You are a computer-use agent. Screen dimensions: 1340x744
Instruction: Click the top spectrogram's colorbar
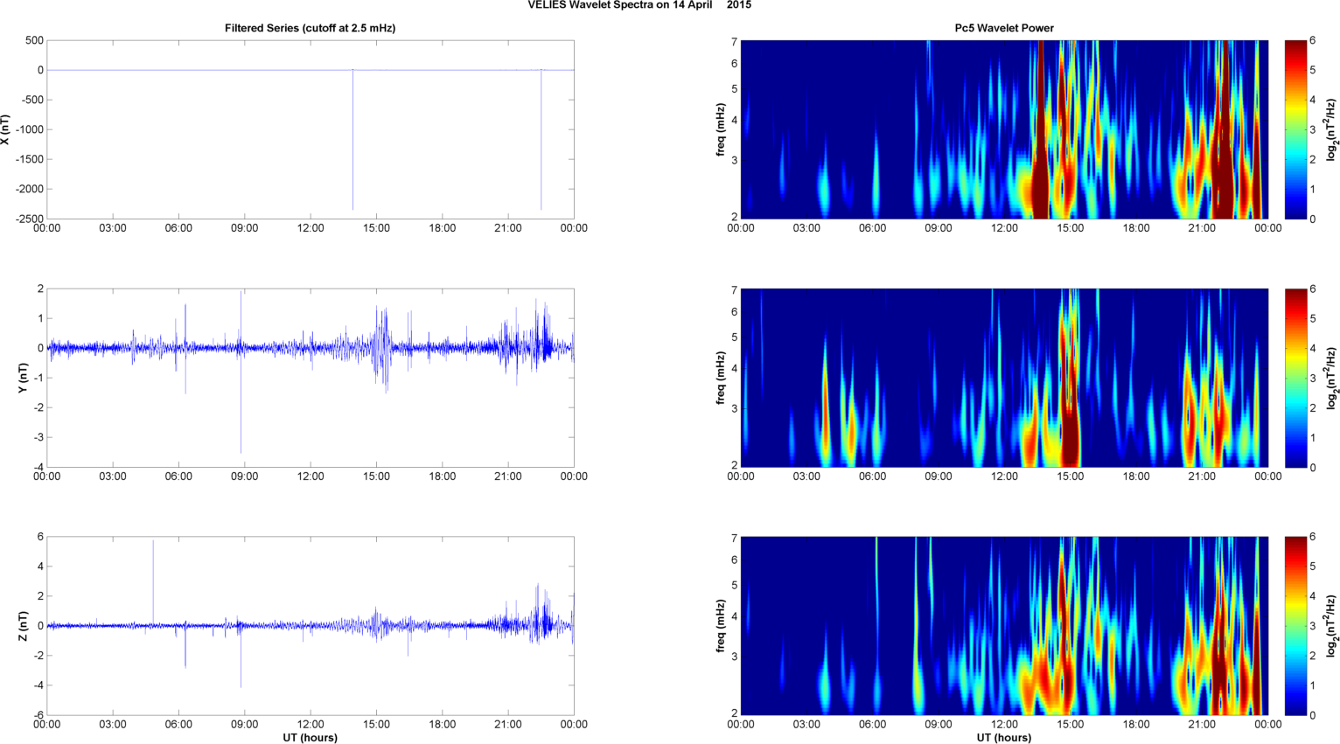coord(1295,129)
